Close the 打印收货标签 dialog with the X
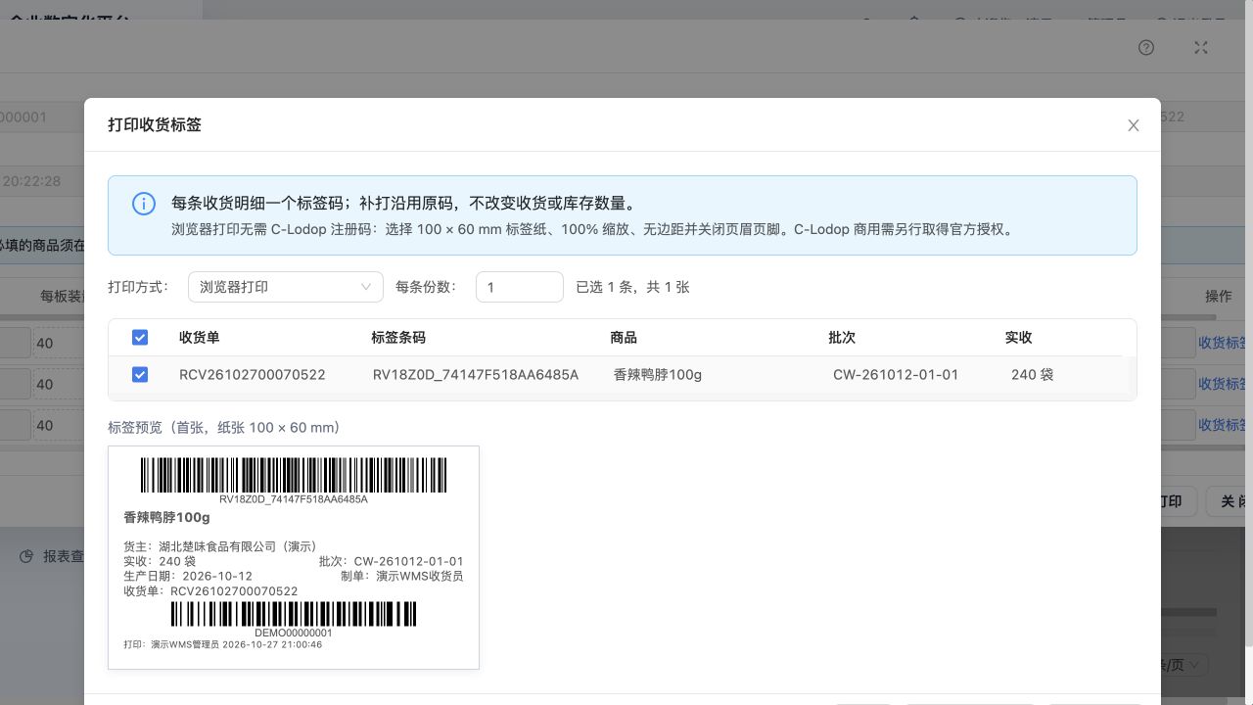 point(1134,125)
